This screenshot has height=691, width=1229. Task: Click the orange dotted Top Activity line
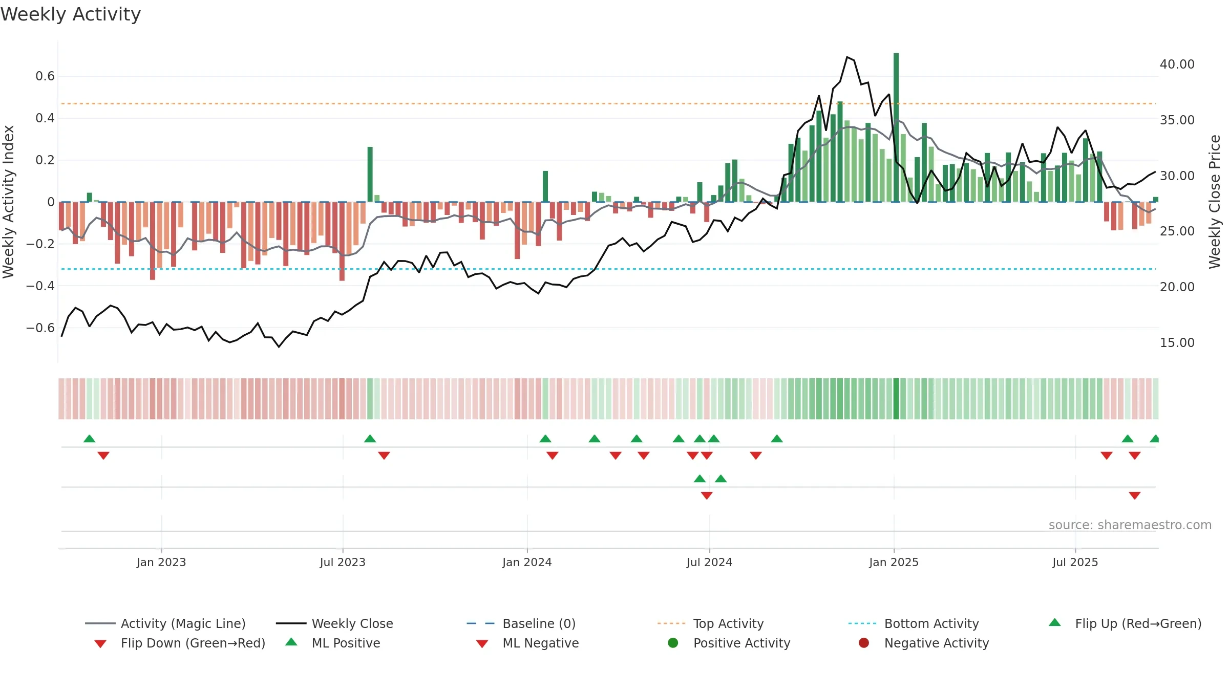tap(608, 103)
